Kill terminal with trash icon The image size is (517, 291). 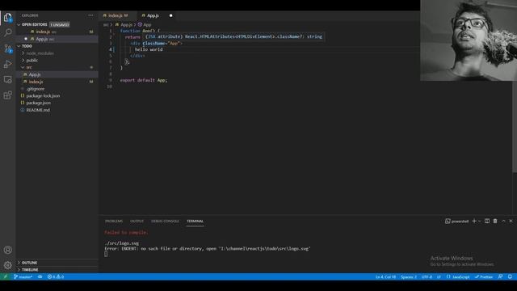[495, 221]
